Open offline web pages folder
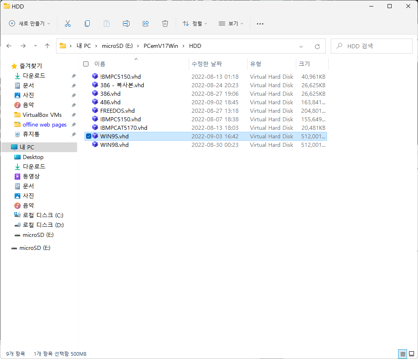Screen dimensions: 418x359 [x=44, y=125]
